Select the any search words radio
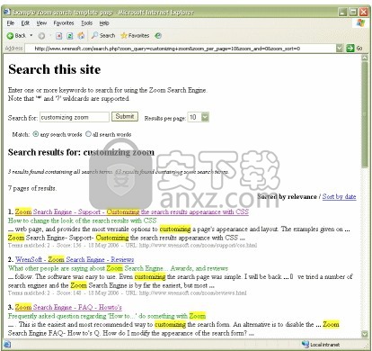The width and height of the screenshot is (372, 351). click(x=36, y=134)
